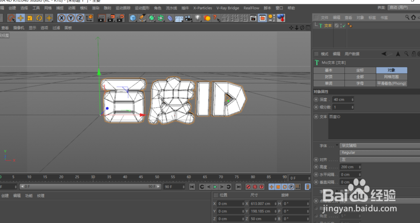Add a Cube primitive object
Image resolution: width=420 pixels, height=223 pixels.
[x=133, y=18]
